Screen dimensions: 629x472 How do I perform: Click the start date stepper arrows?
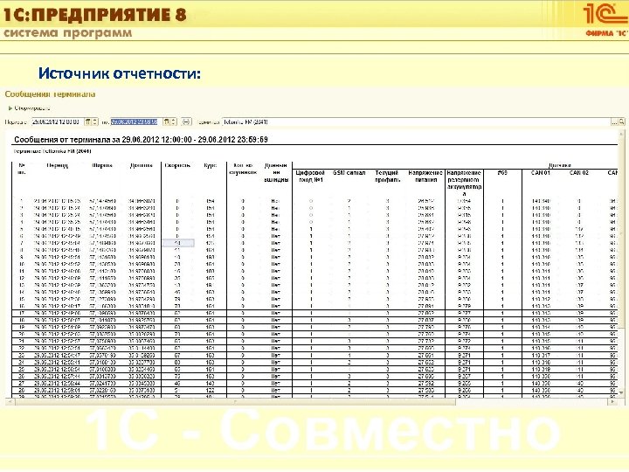(94, 121)
